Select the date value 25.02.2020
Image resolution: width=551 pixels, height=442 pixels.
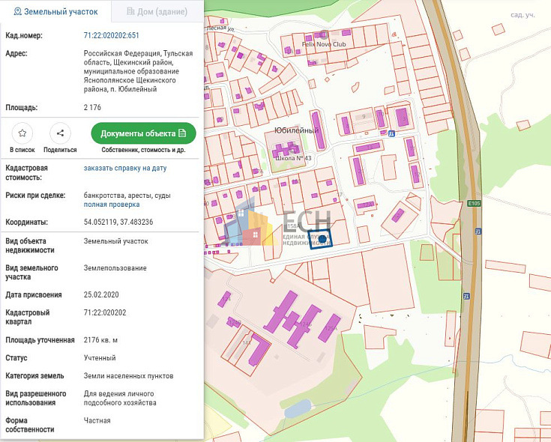click(x=101, y=294)
